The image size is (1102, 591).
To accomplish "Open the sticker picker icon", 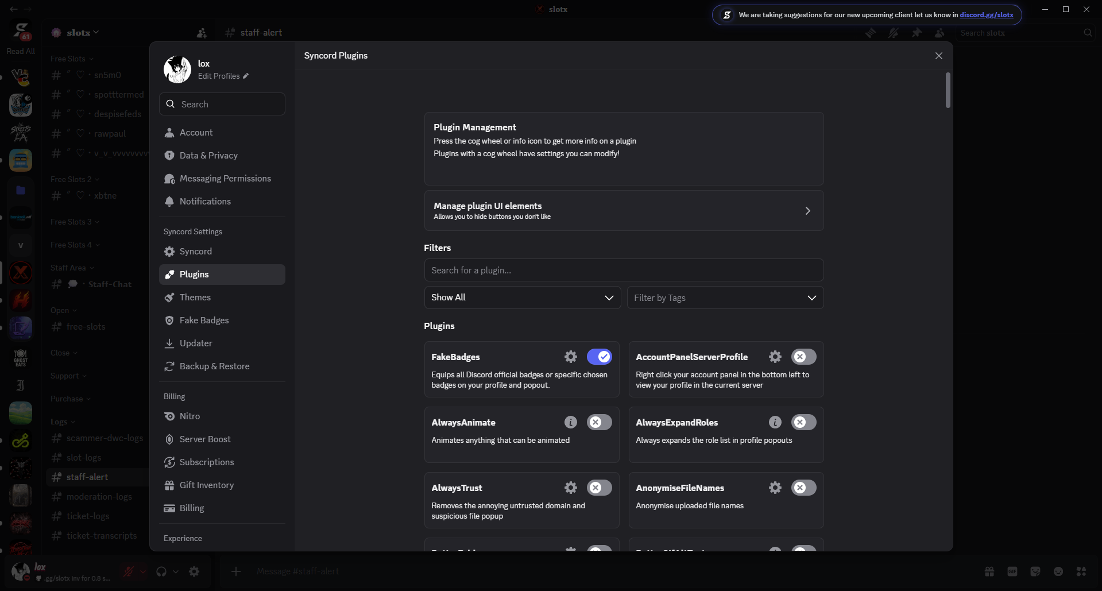I will [1035, 571].
